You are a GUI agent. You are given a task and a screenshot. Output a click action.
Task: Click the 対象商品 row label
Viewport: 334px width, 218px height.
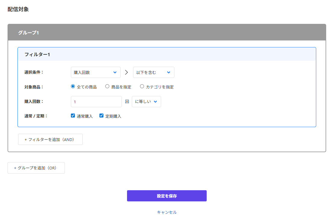pyautogui.click(x=34, y=87)
